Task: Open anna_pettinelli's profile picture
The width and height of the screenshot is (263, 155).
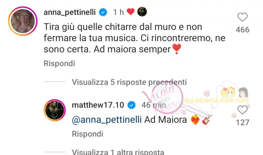Action: point(23,21)
